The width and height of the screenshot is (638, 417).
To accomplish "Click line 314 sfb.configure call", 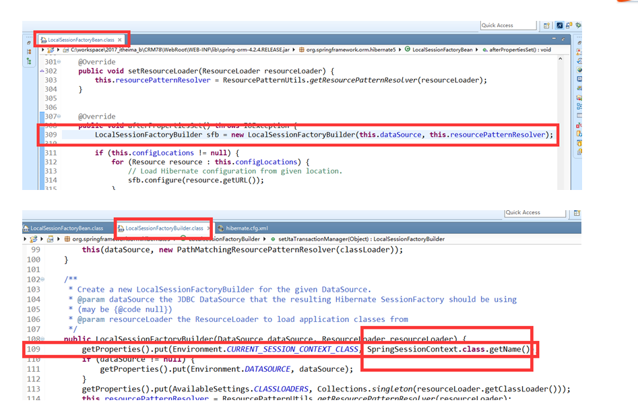I will tap(196, 181).
